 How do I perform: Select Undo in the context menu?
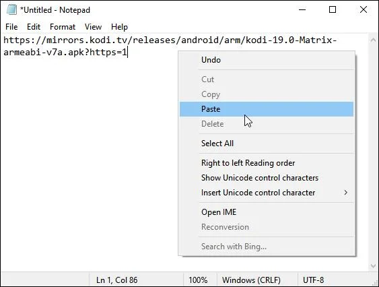pyautogui.click(x=267, y=60)
